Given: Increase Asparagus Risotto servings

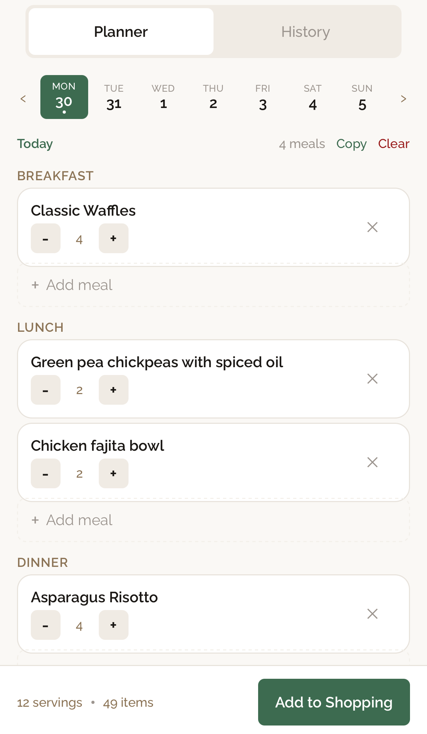Looking at the screenshot, I should pos(113,625).
